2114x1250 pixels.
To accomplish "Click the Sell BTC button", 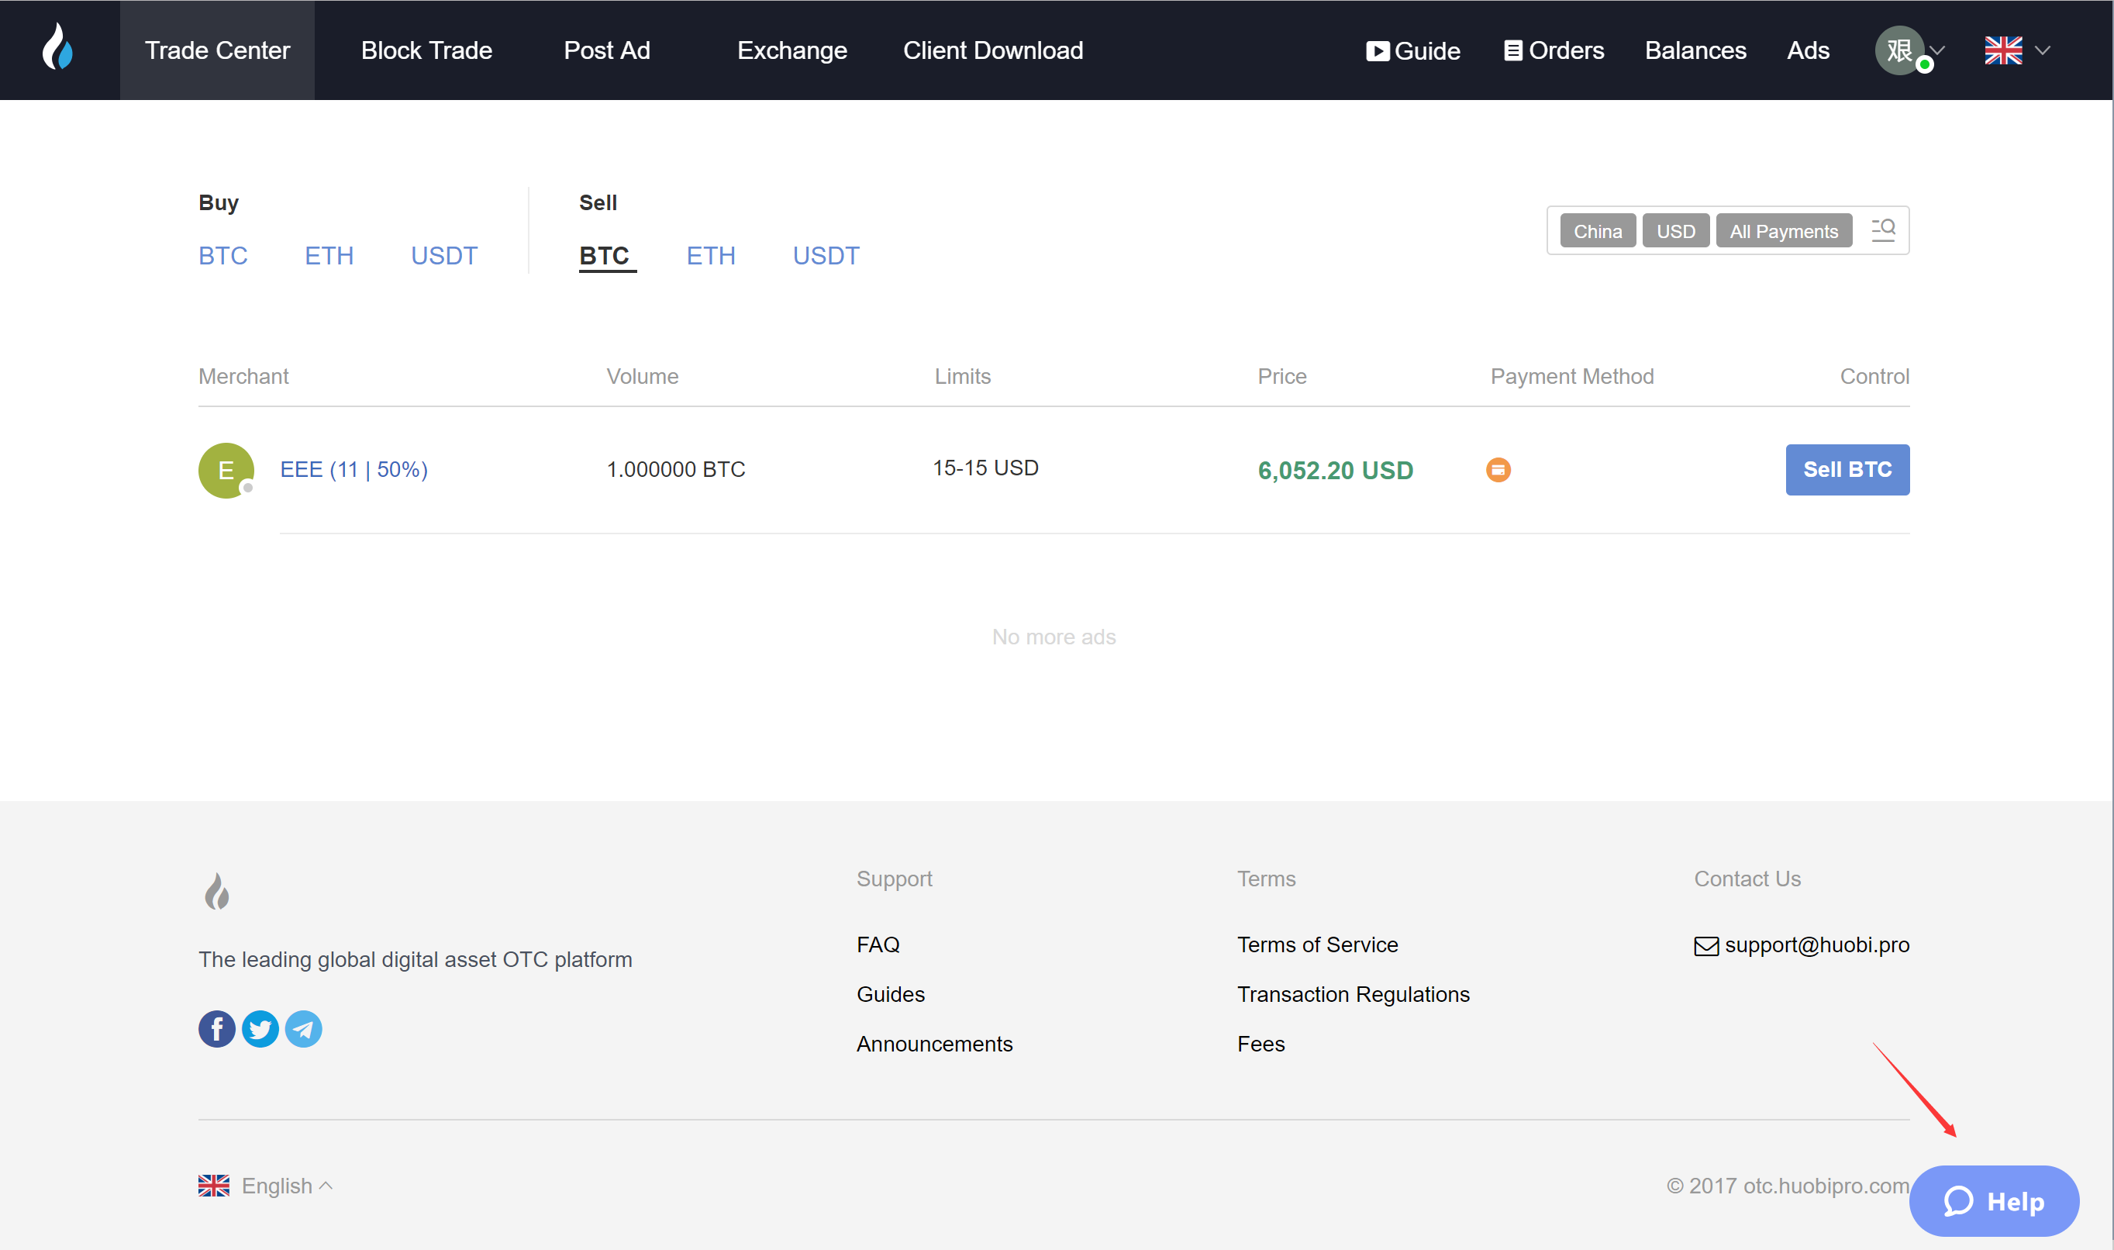I will [x=1847, y=469].
